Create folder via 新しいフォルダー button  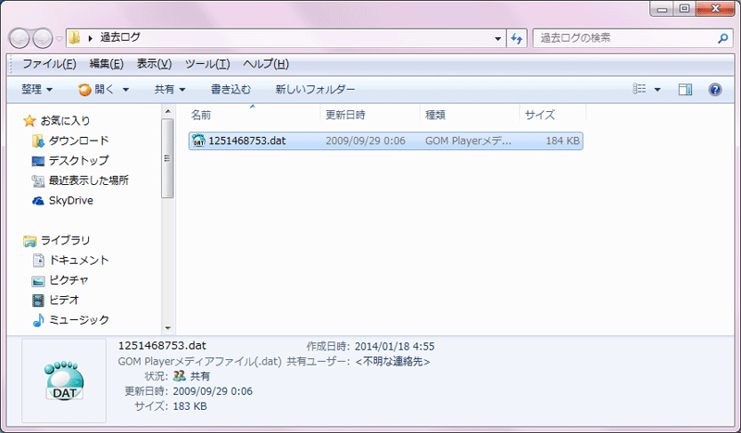[x=315, y=89]
